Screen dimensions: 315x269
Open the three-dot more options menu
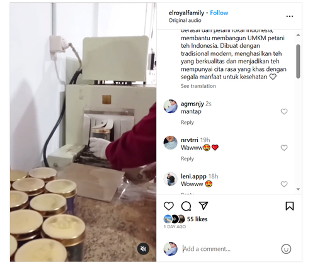point(290,16)
